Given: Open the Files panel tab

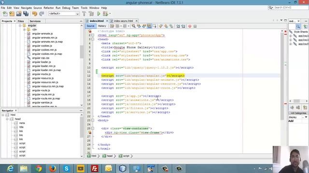Looking at the screenshot, I should point(20,21).
